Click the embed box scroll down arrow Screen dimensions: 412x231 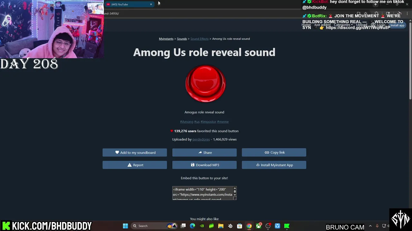click(x=235, y=195)
